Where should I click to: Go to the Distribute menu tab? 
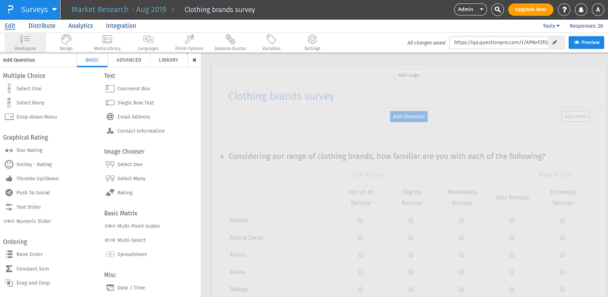(42, 26)
